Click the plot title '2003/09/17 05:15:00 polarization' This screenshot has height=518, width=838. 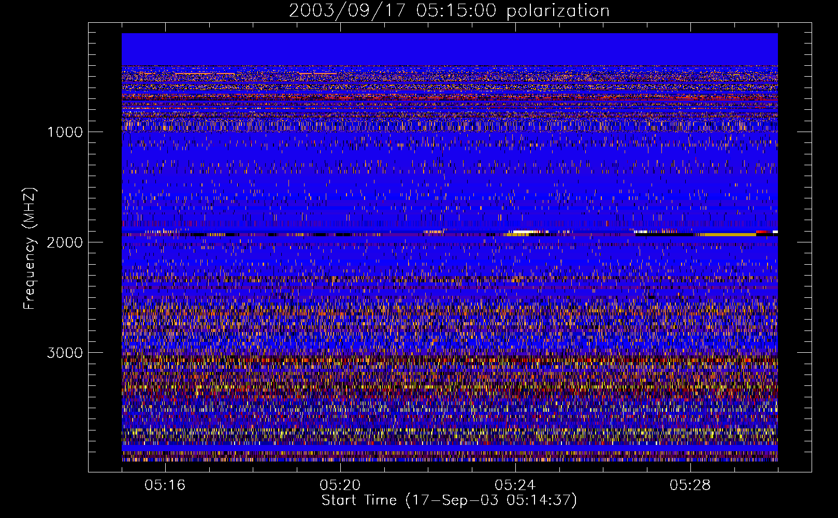(449, 10)
